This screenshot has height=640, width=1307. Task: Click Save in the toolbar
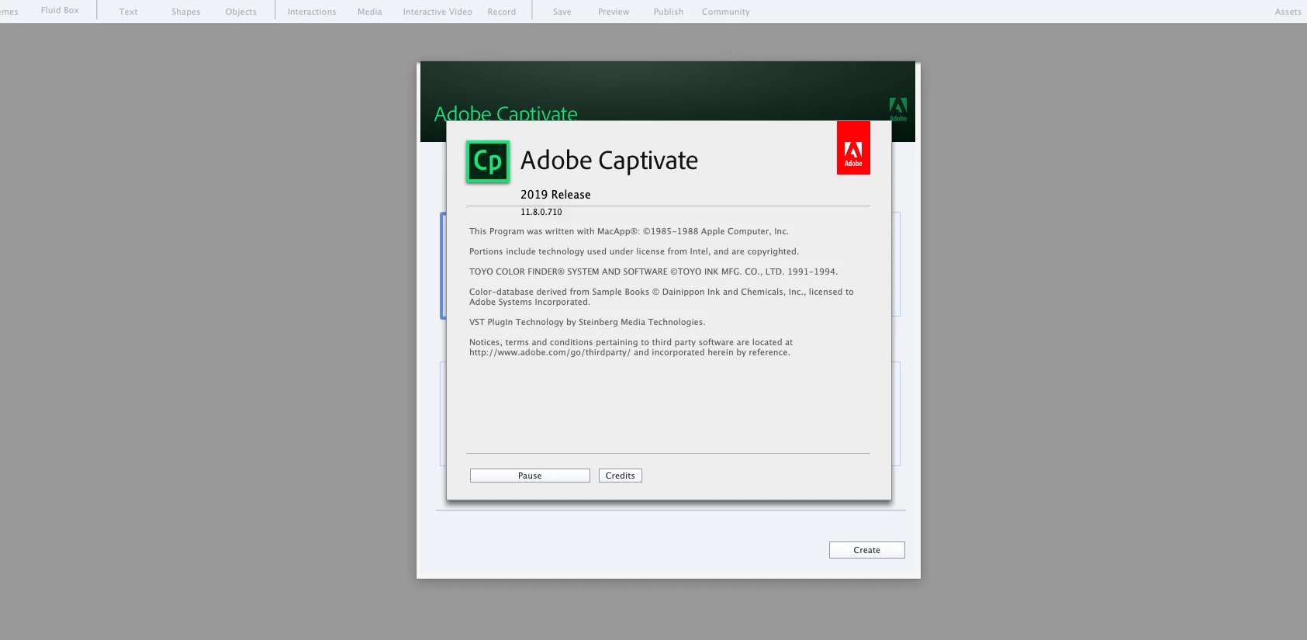point(562,12)
